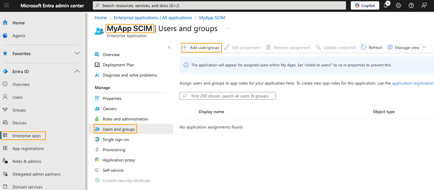Click the Home icon in the sidebar
Viewport: 434px width, 190px height.
click(5, 23)
